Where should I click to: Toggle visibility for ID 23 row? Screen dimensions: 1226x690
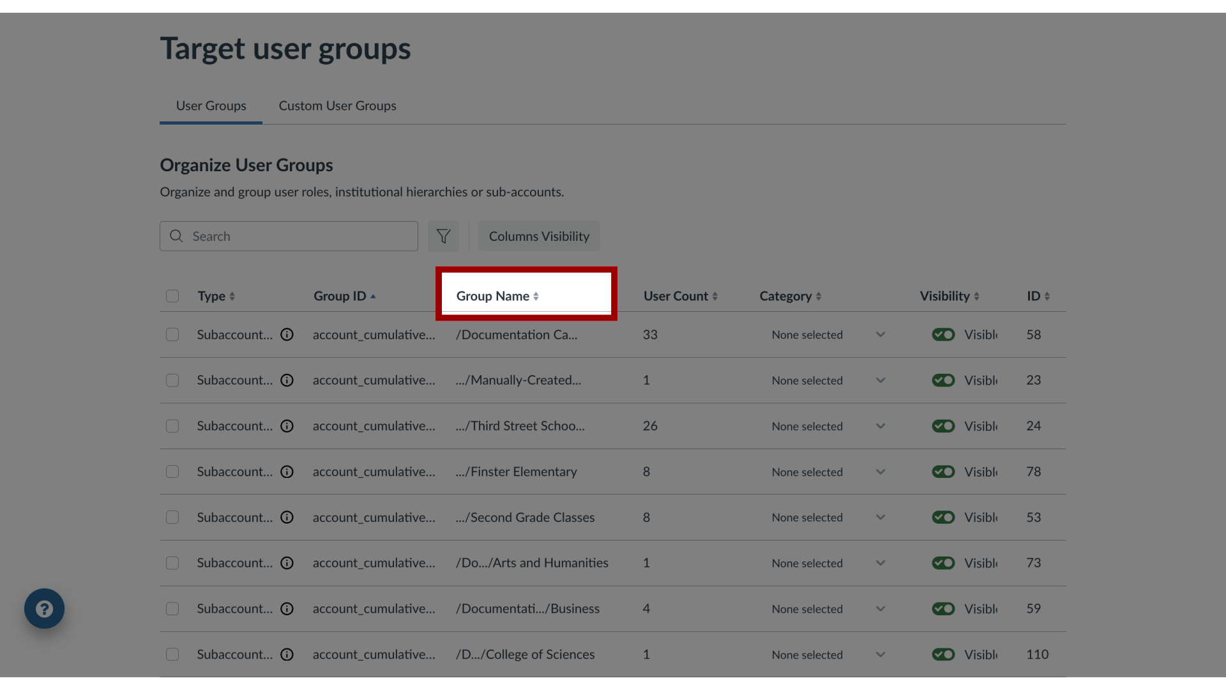[943, 380]
